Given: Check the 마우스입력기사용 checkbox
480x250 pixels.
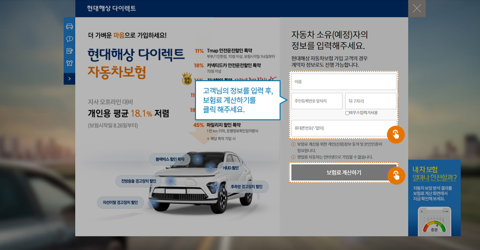Looking at the screenshot, I should coord(347,113).
